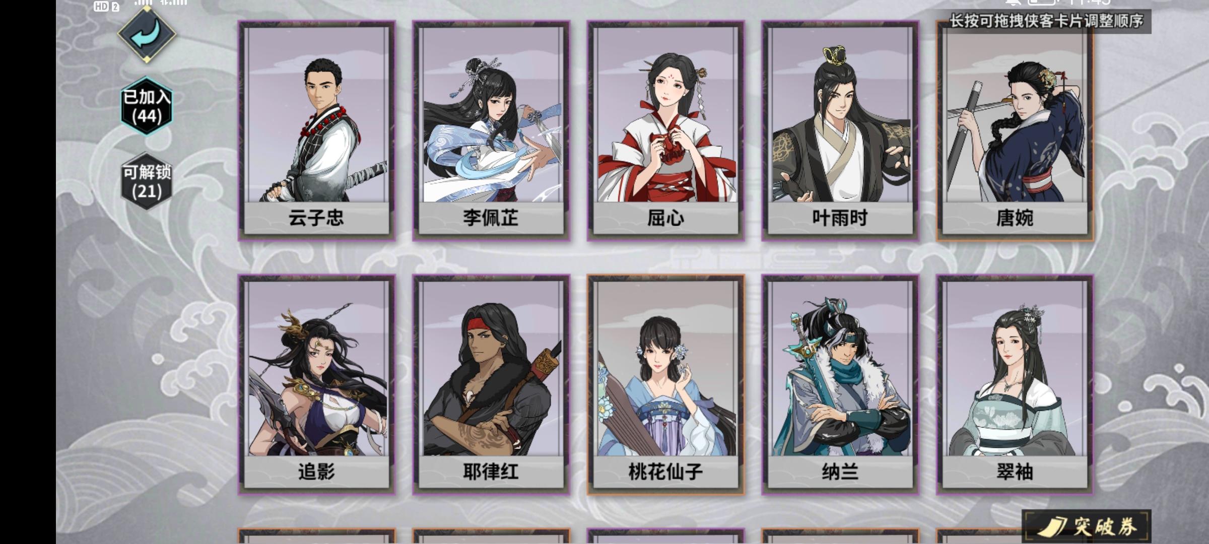
Task: Click the 桃花仙子 name label
Action: [x=665, y=472]
